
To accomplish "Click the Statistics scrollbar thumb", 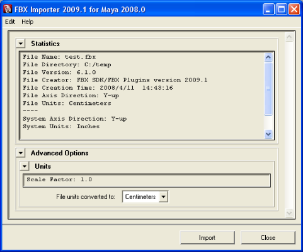I will point(268,88).
